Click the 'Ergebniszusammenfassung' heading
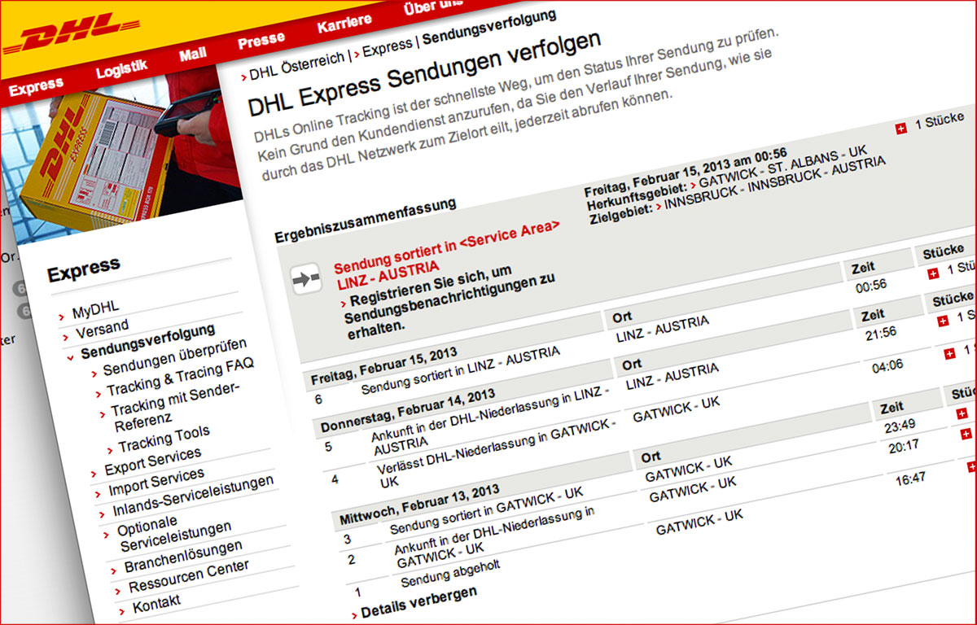The width and height of the screenshot is (977, 625). tap(366, 221)
